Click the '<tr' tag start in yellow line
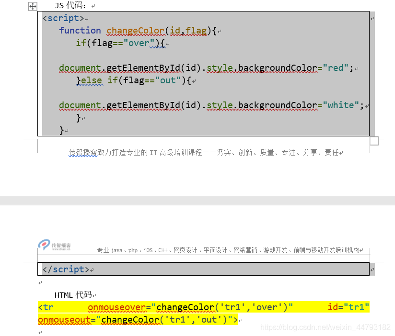This screenshot has width=395, height=336. pyautogui.click(x=46, y=307)
